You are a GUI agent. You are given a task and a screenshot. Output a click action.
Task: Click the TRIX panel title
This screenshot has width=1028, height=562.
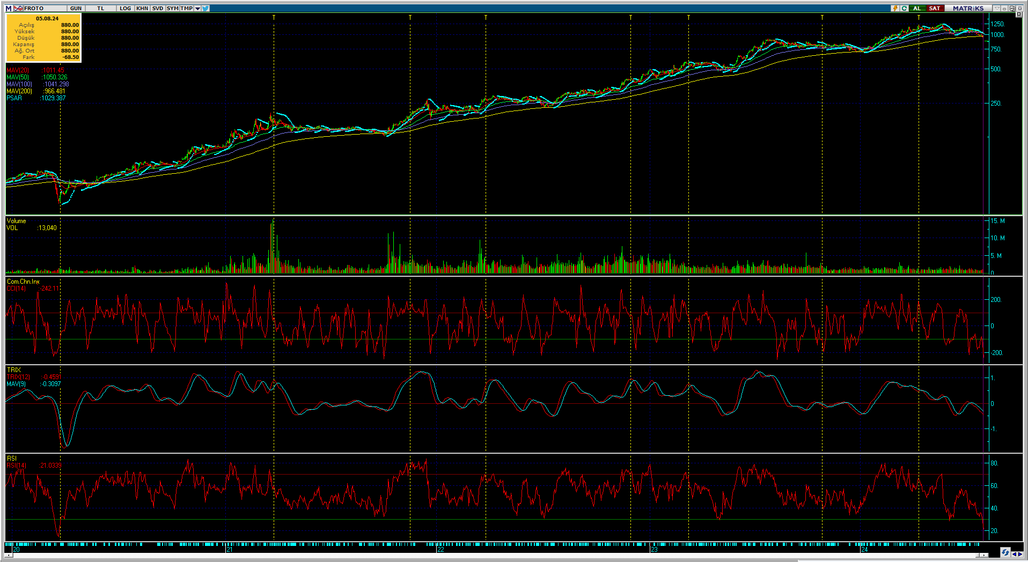[x=14, y=370]
